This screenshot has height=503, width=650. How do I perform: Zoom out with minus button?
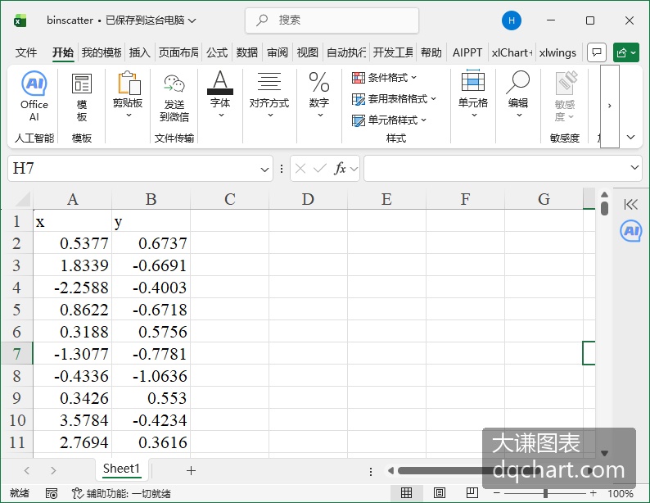pos(497,492)
